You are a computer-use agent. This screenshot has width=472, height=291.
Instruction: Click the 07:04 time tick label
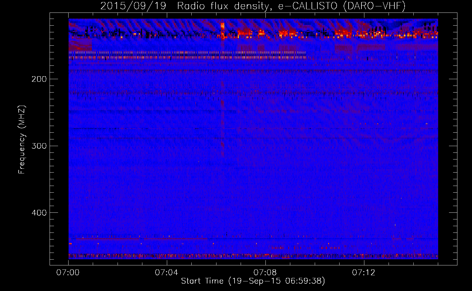point(167,273)
